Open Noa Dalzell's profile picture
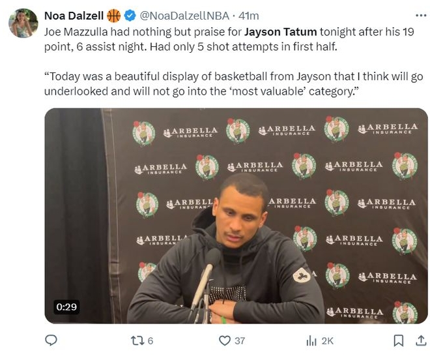Screen dimensions: 430x362 [23, 23]
